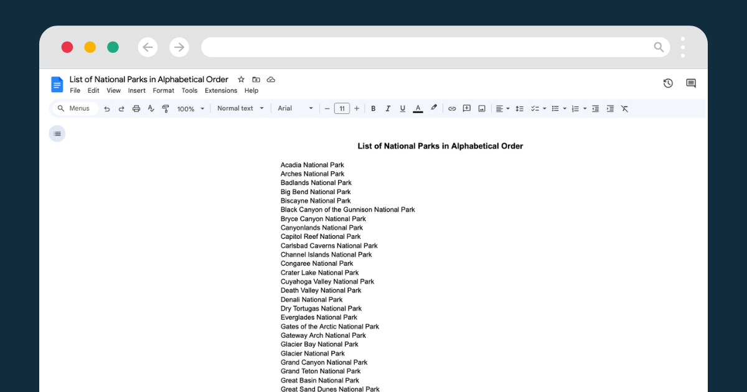This screenshot has height=392, width=747.
Task: Check the cloud save status icon
Action: tap(271, 80)
